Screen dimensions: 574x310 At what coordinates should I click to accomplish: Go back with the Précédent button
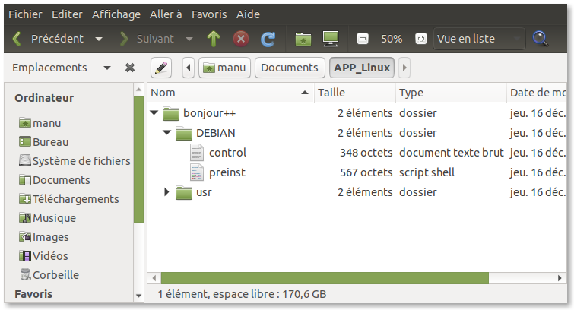coord(48,39)
